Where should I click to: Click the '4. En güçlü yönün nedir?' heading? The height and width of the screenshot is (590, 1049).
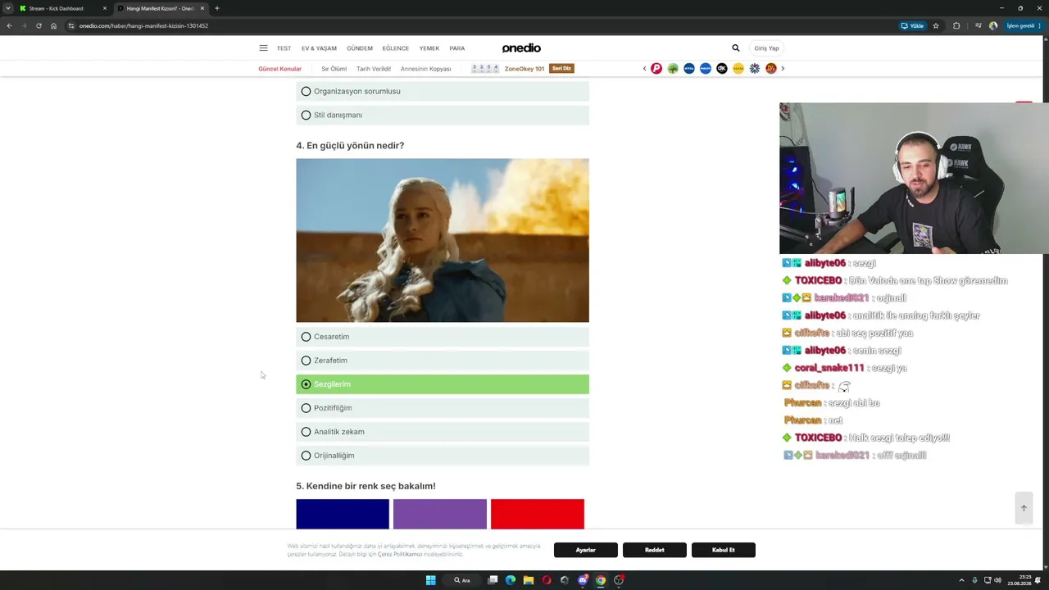point(350,146)
